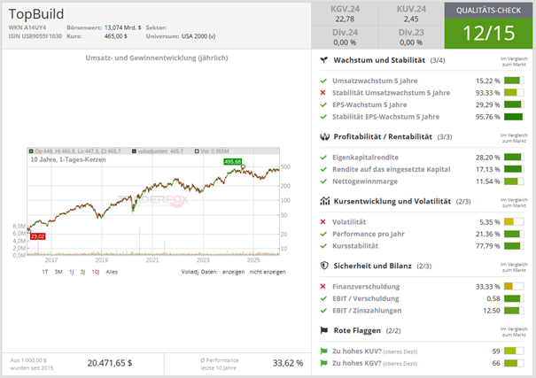Screen dimensions: 536x378
Task: Select the 1J chart timeframe
Action: [x=72, y=272]
